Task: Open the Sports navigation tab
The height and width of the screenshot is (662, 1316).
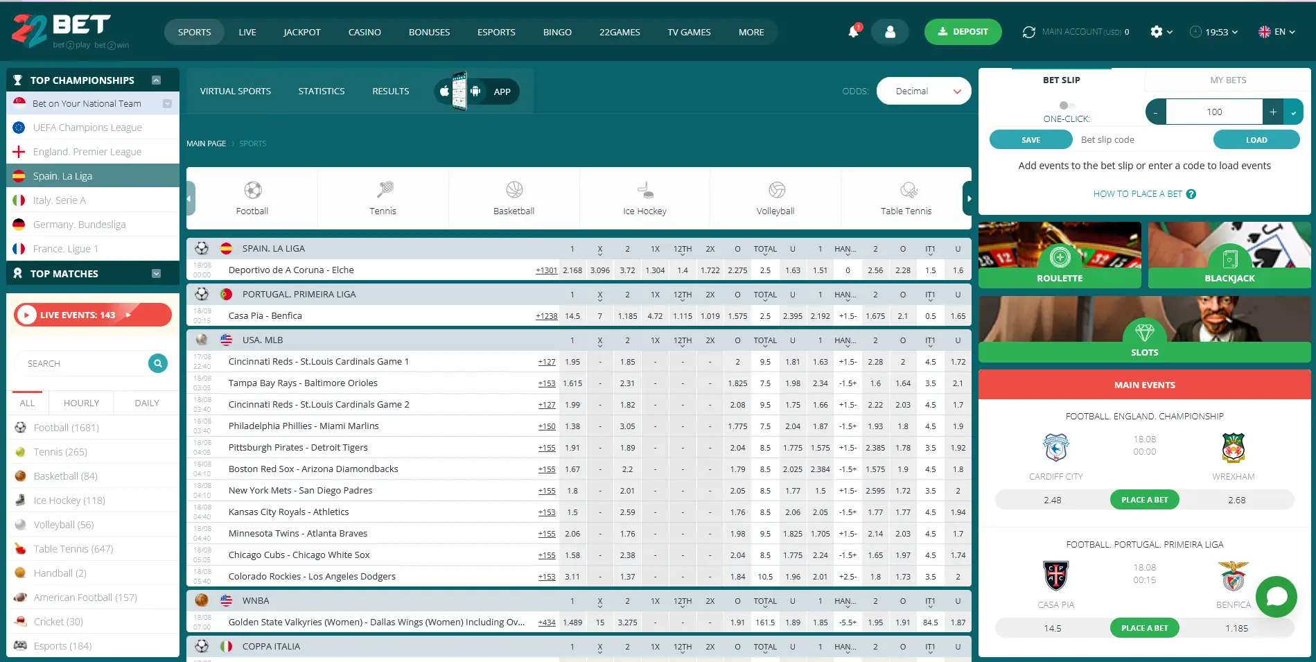Action: 194,32
